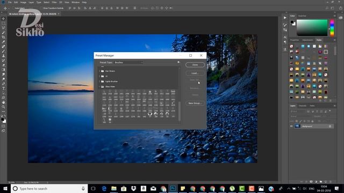344x193 pixels.
Task: Open the Filter menu
Action: [54, 2]
